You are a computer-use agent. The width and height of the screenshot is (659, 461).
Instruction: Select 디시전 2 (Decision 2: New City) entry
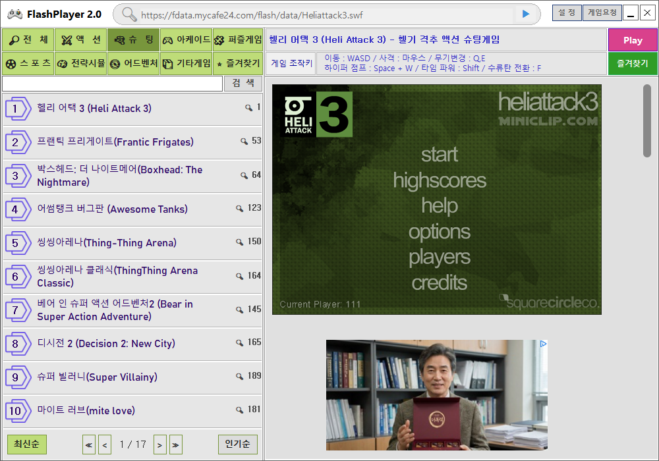[x=132, y=344]
